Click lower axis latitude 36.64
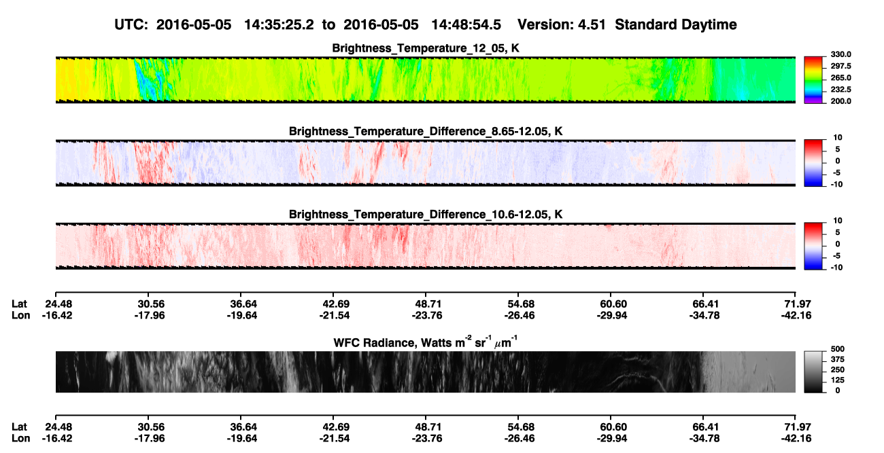Viewport: 884px width, 453px height. click(241, 427)
